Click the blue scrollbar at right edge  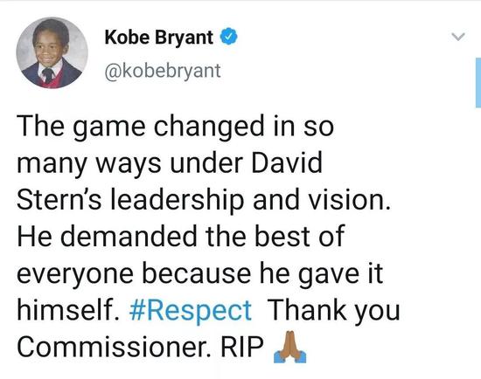tap(478, 82)
